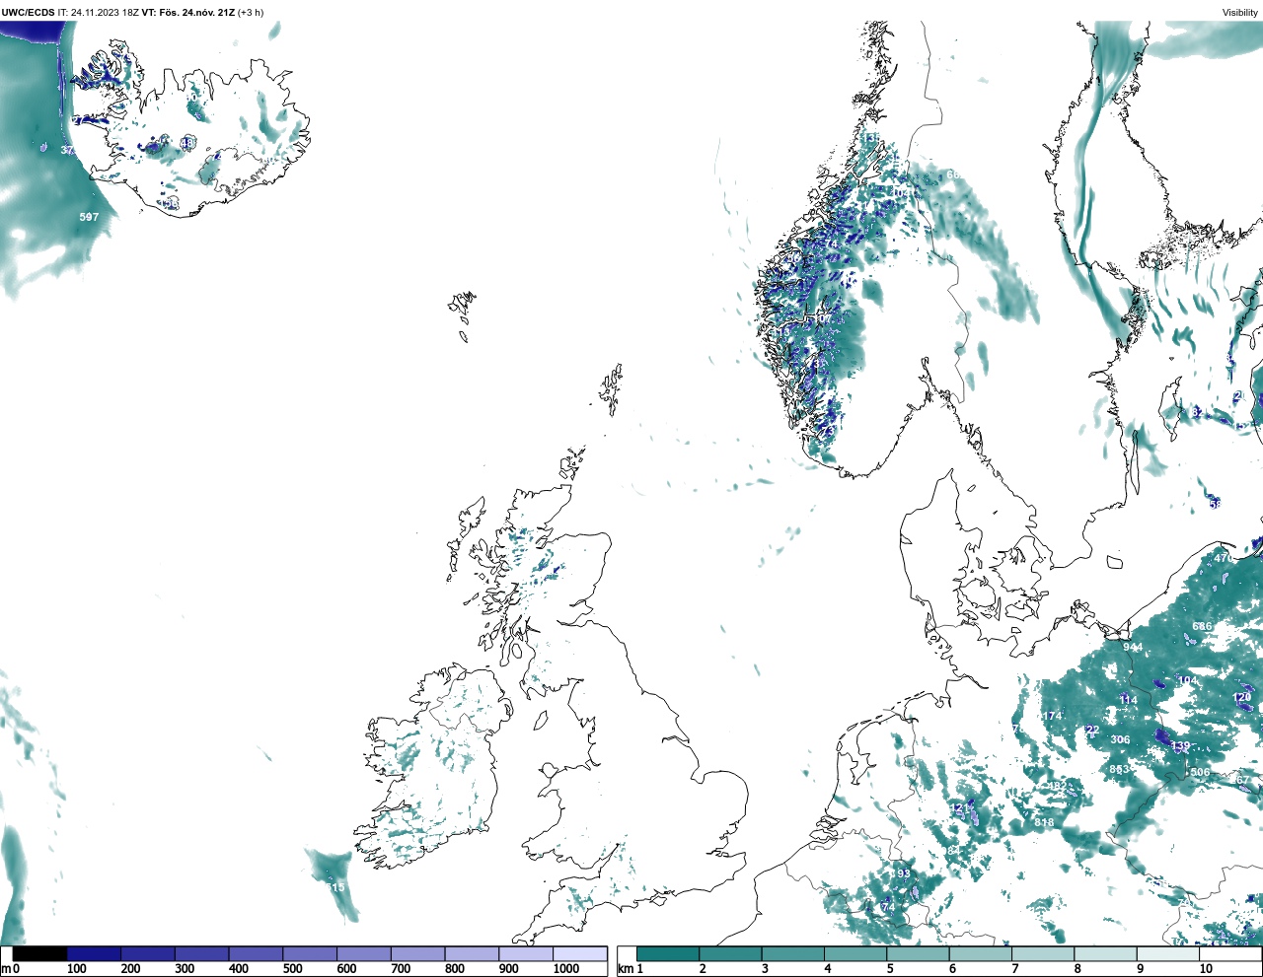Click the '515' value southwest of Ireland

pyautogui.click(x=335, y=887)
